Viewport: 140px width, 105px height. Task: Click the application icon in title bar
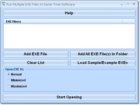(x=3, y=4)
